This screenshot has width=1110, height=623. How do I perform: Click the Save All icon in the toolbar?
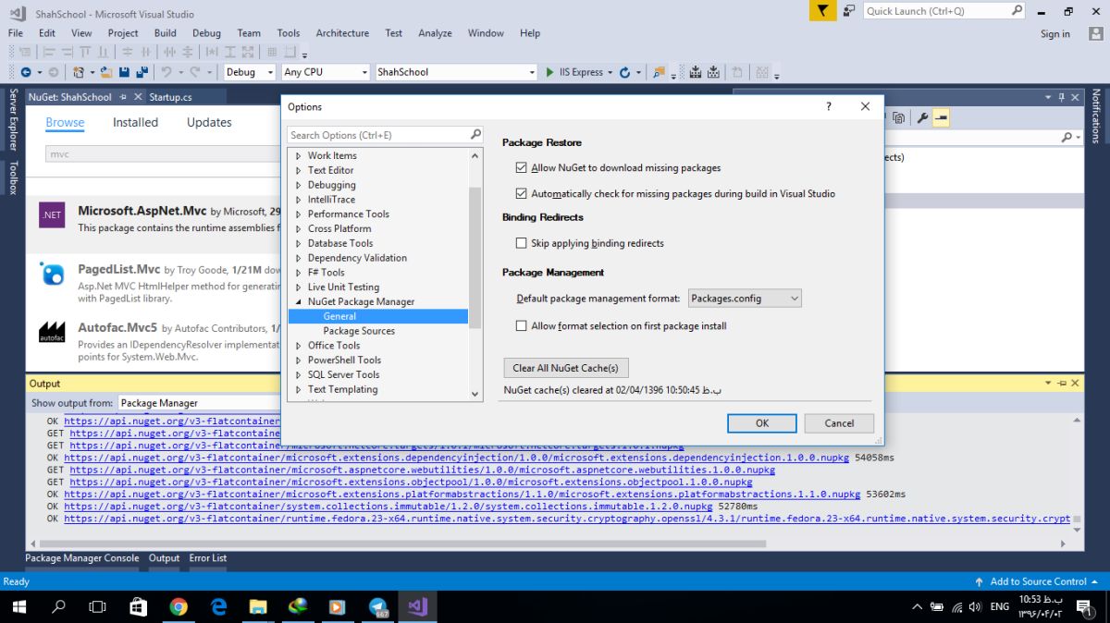pos(142,72)
